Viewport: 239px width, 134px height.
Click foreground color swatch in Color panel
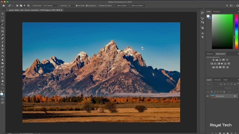(x=208, y=16)
